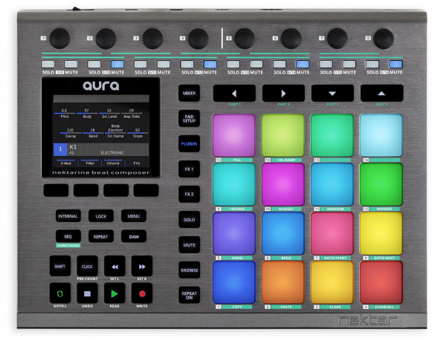
Task: Switch to the Mixer mode
Action: [x=189, y=93]
